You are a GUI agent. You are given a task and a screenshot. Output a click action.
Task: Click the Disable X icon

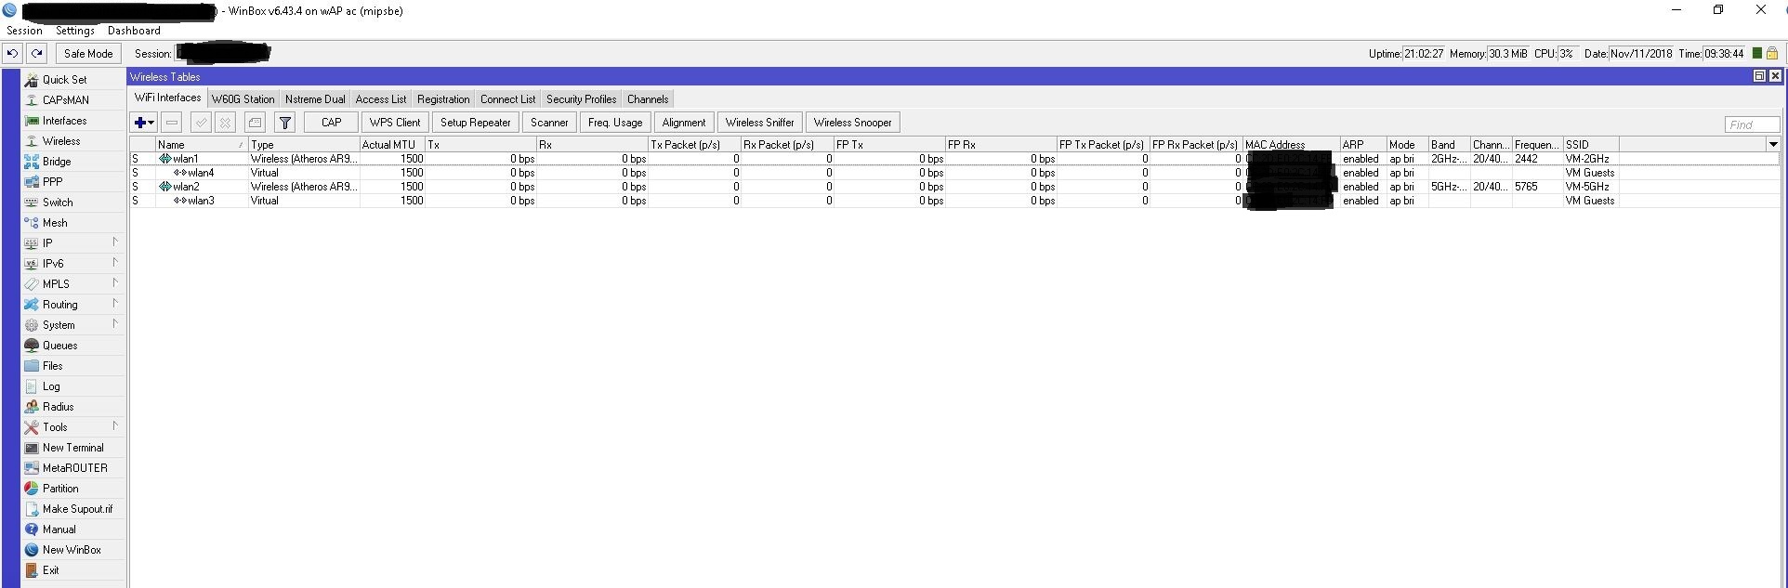point(225,123)
